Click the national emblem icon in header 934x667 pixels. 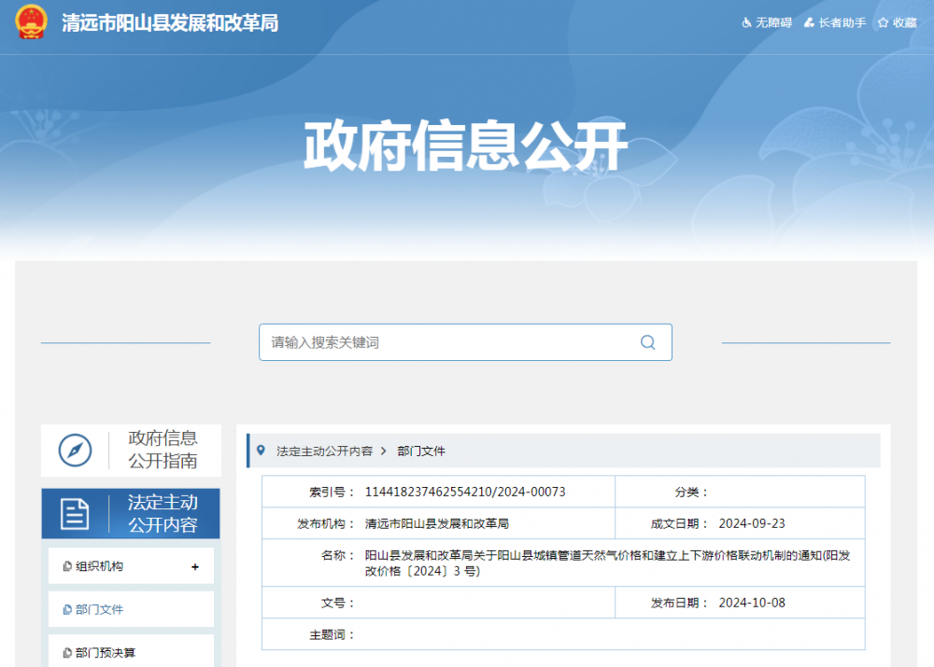31,22
